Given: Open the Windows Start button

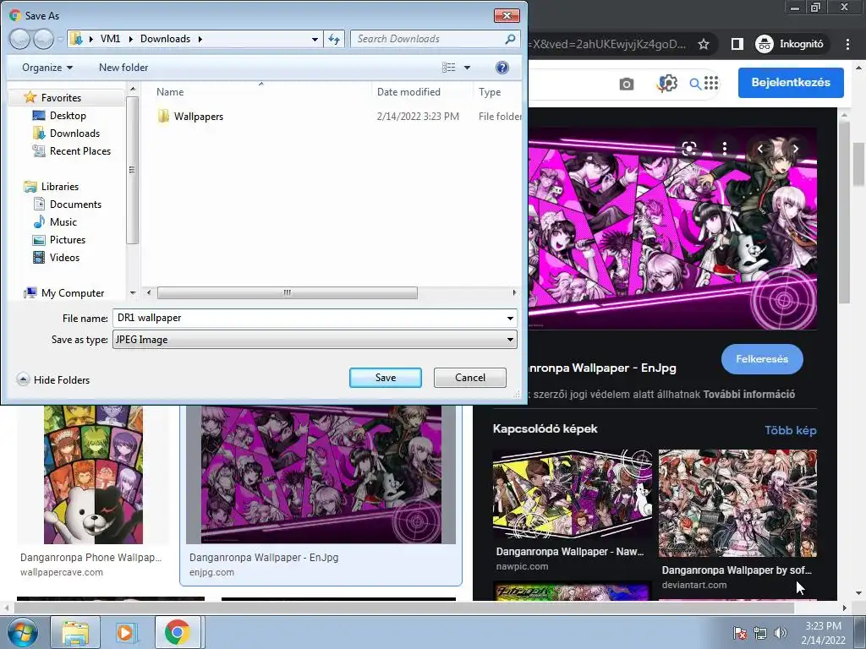Looking at the screenshot, I should (x=23, y=632).
